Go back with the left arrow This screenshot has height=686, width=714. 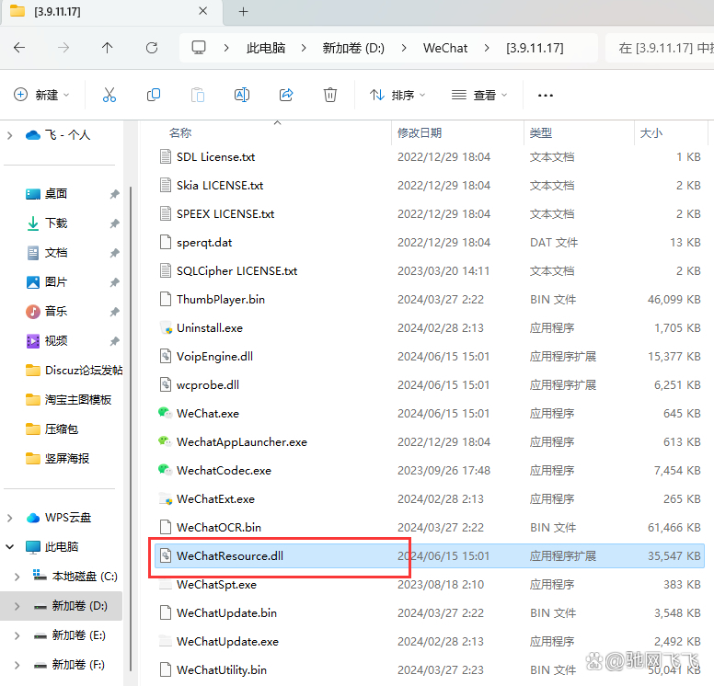click(x=19, y=47)
